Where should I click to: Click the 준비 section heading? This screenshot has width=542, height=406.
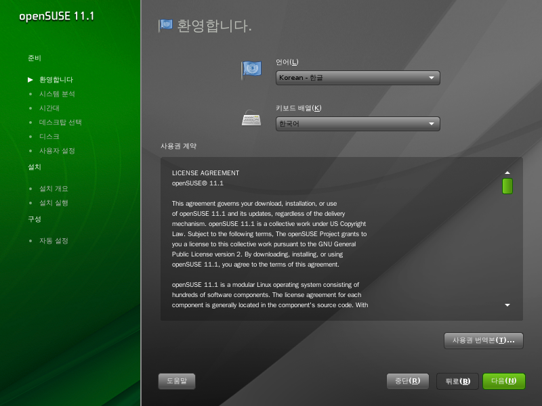point(35,58)
